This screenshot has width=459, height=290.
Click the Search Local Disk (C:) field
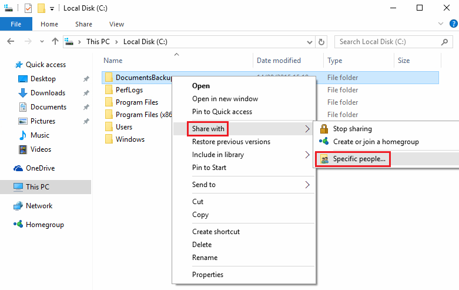(x=388, y=42)
